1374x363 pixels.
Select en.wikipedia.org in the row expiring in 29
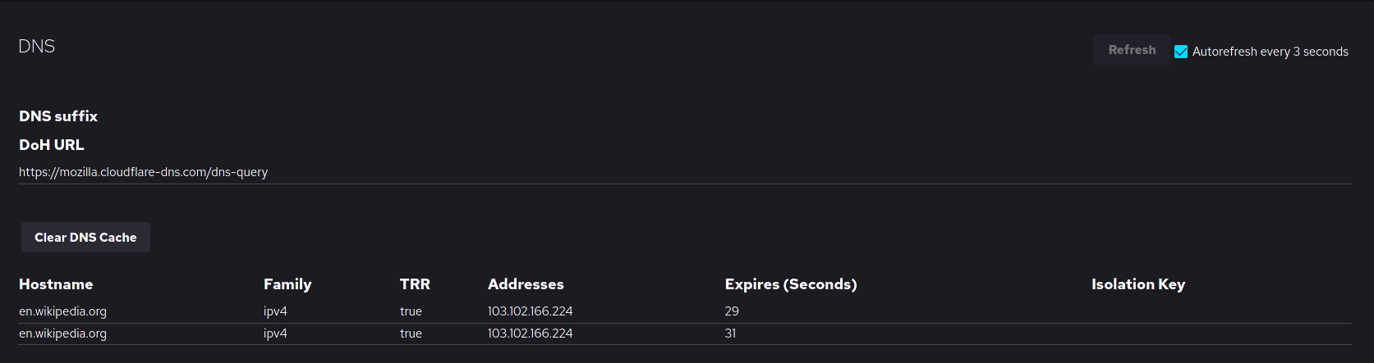(63, 311)
